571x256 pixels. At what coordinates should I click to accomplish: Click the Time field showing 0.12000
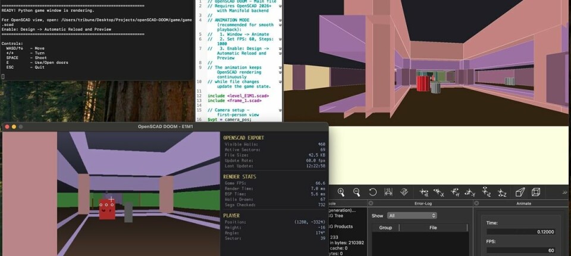tap(521, 232)
